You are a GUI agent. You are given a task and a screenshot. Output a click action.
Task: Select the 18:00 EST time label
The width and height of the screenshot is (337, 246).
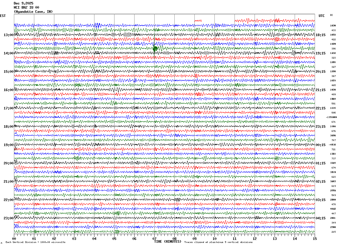[9, 127]
